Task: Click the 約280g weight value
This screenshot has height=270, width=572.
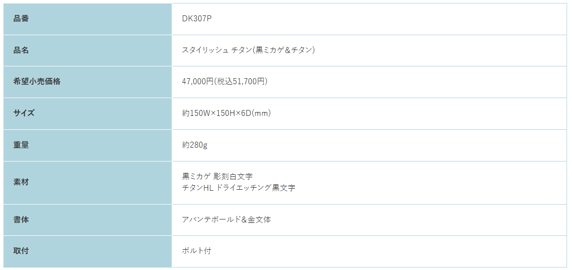Action: click(195, 145)
